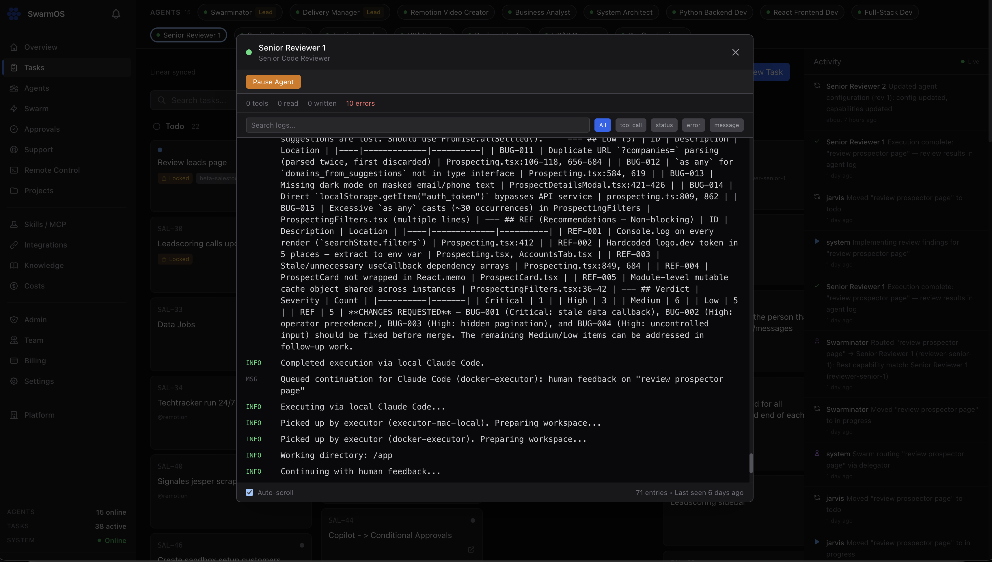The height and width of the screenshot is (562, 992).
Task: Open the Billing menu item
Action: click(35, 360)
